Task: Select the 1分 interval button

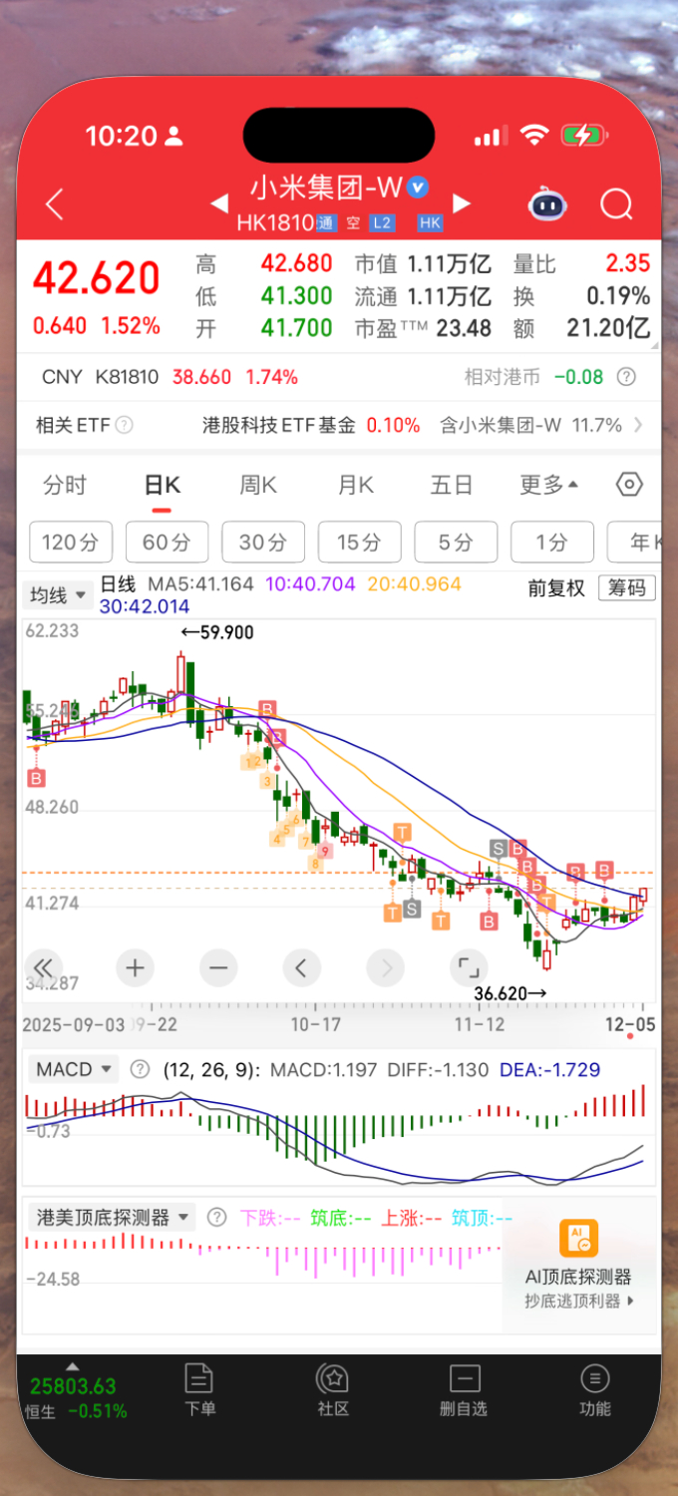Action: point(552,542)
